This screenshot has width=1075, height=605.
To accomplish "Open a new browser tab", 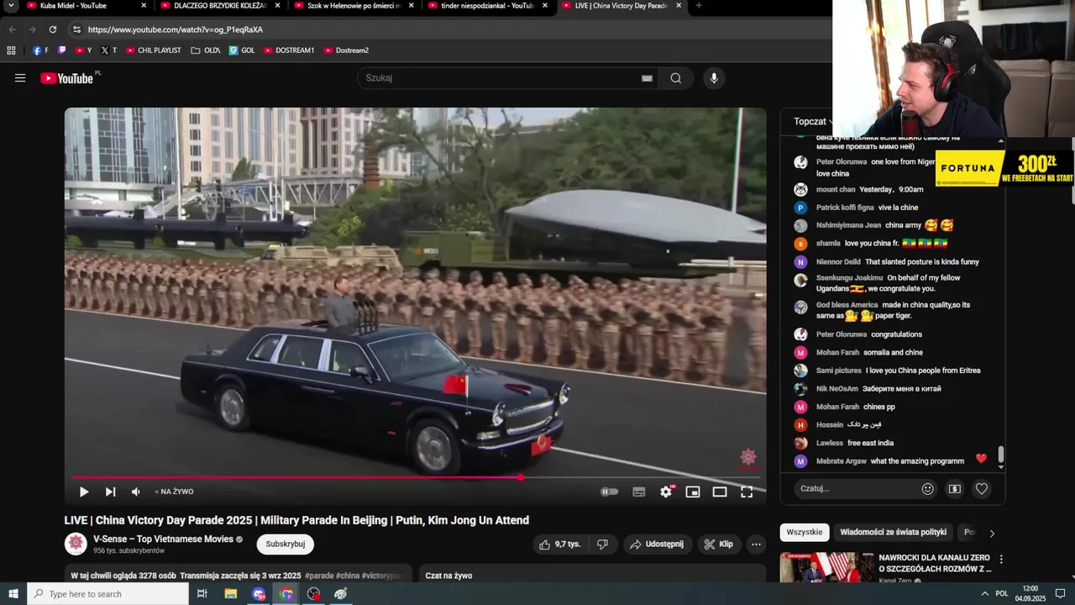I will (699, 6).
